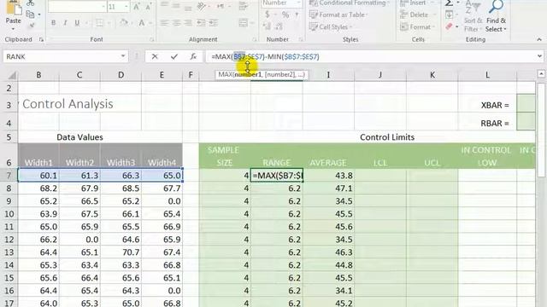Screen dimensions: 547x307
Task: Click the Clear eraser icon
Action: pos(450,26)
